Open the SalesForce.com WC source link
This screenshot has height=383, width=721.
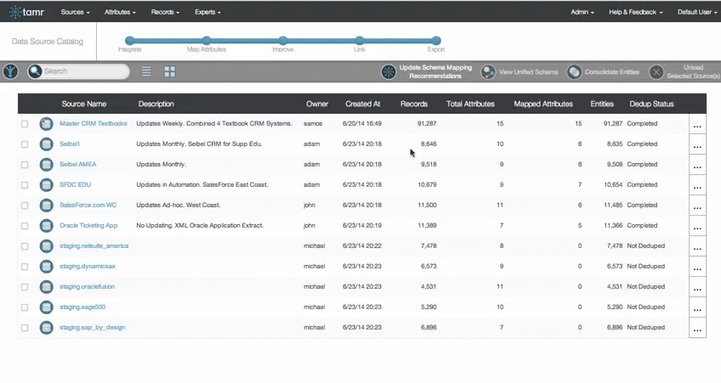(88, 206)
